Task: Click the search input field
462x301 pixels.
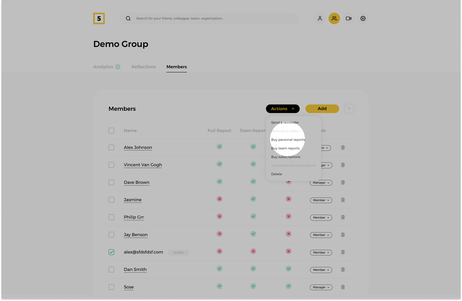Action: click(x=215, y=19)
